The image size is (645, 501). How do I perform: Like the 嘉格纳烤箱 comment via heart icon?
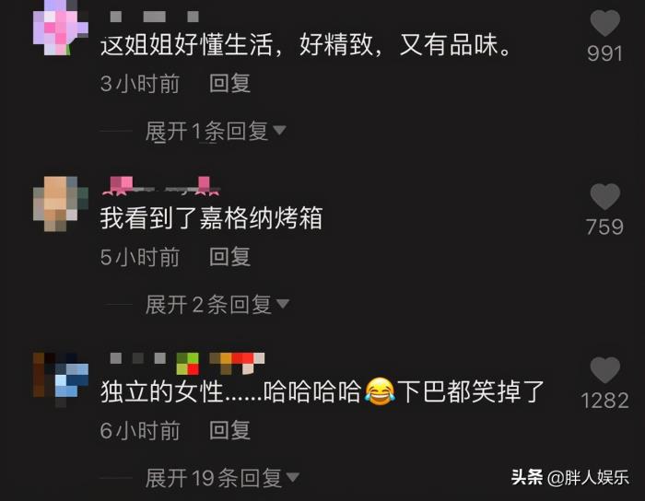click(604, 196)
